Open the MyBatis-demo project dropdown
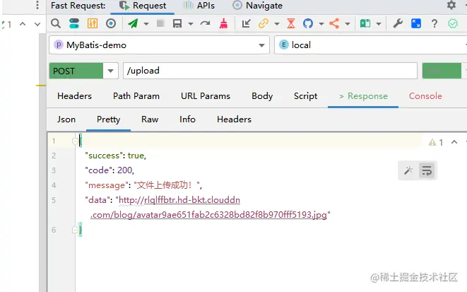467x292 pixels. [160, 45]
